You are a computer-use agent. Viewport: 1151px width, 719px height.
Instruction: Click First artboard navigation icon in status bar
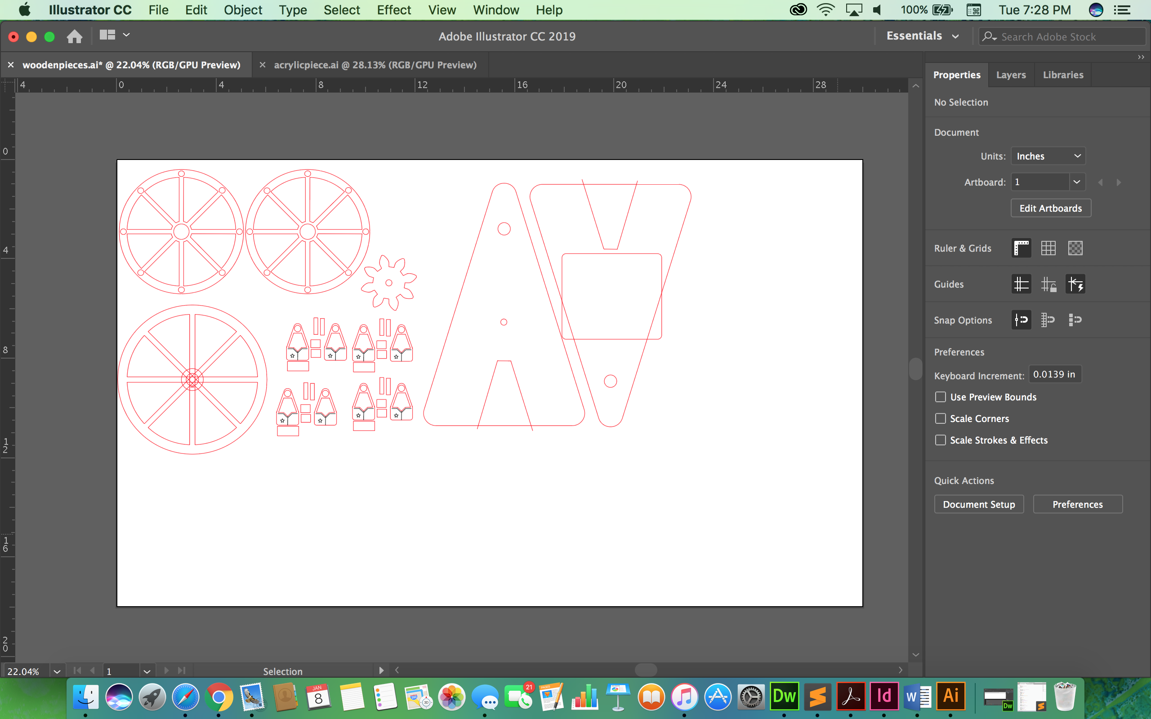coord(77,670)
